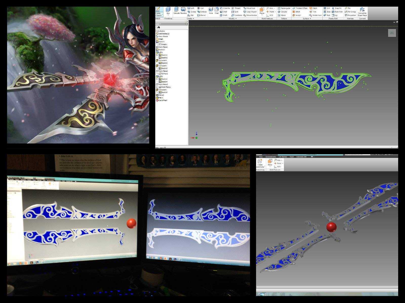The width and height of the screenshot is (405, 303).
Task: Select Fillet1 in the model tree
Action: [x=160, y=98]
